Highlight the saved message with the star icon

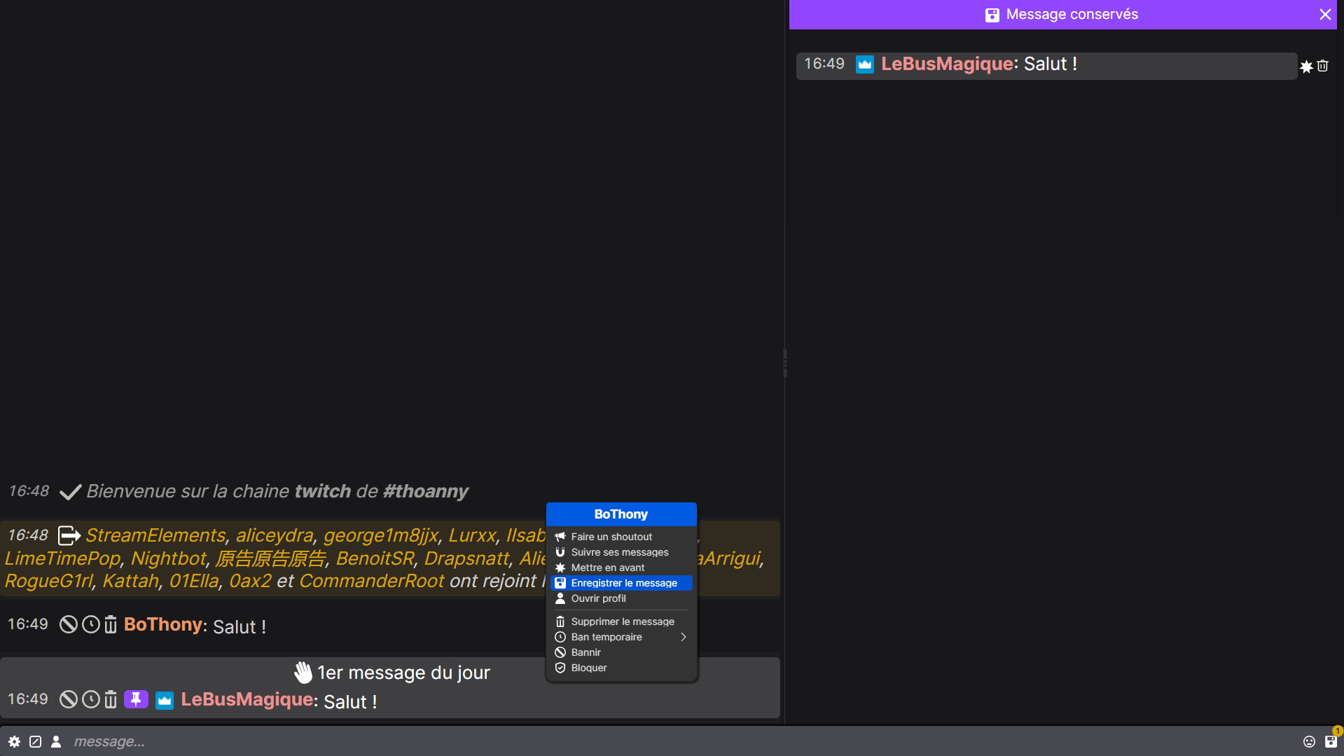1306,67
